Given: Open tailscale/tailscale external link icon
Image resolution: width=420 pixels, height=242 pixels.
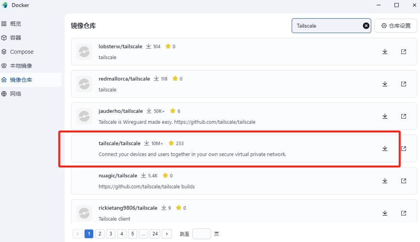Looking at the screenshot, I should tap(404, 149).
